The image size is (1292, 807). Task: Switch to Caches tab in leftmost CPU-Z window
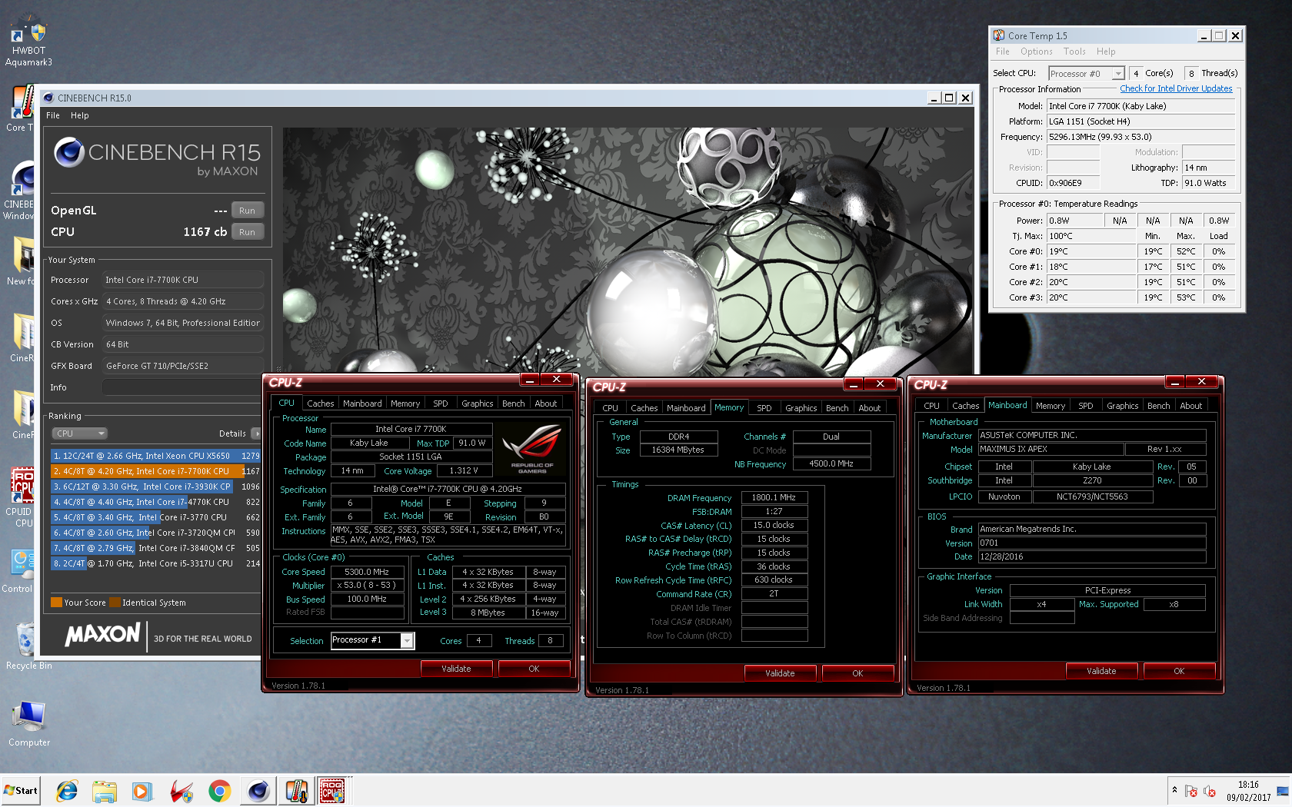(x=320, y=403)
